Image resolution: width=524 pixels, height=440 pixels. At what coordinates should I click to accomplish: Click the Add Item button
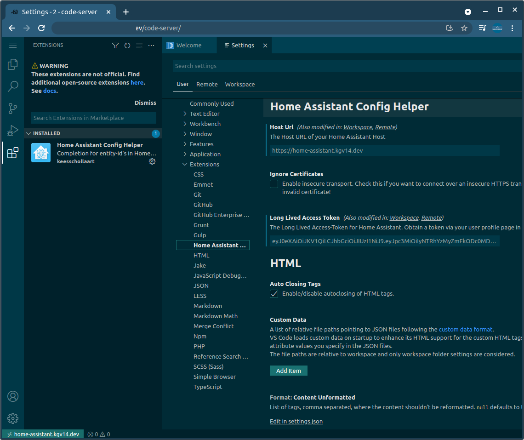[288, 371]
